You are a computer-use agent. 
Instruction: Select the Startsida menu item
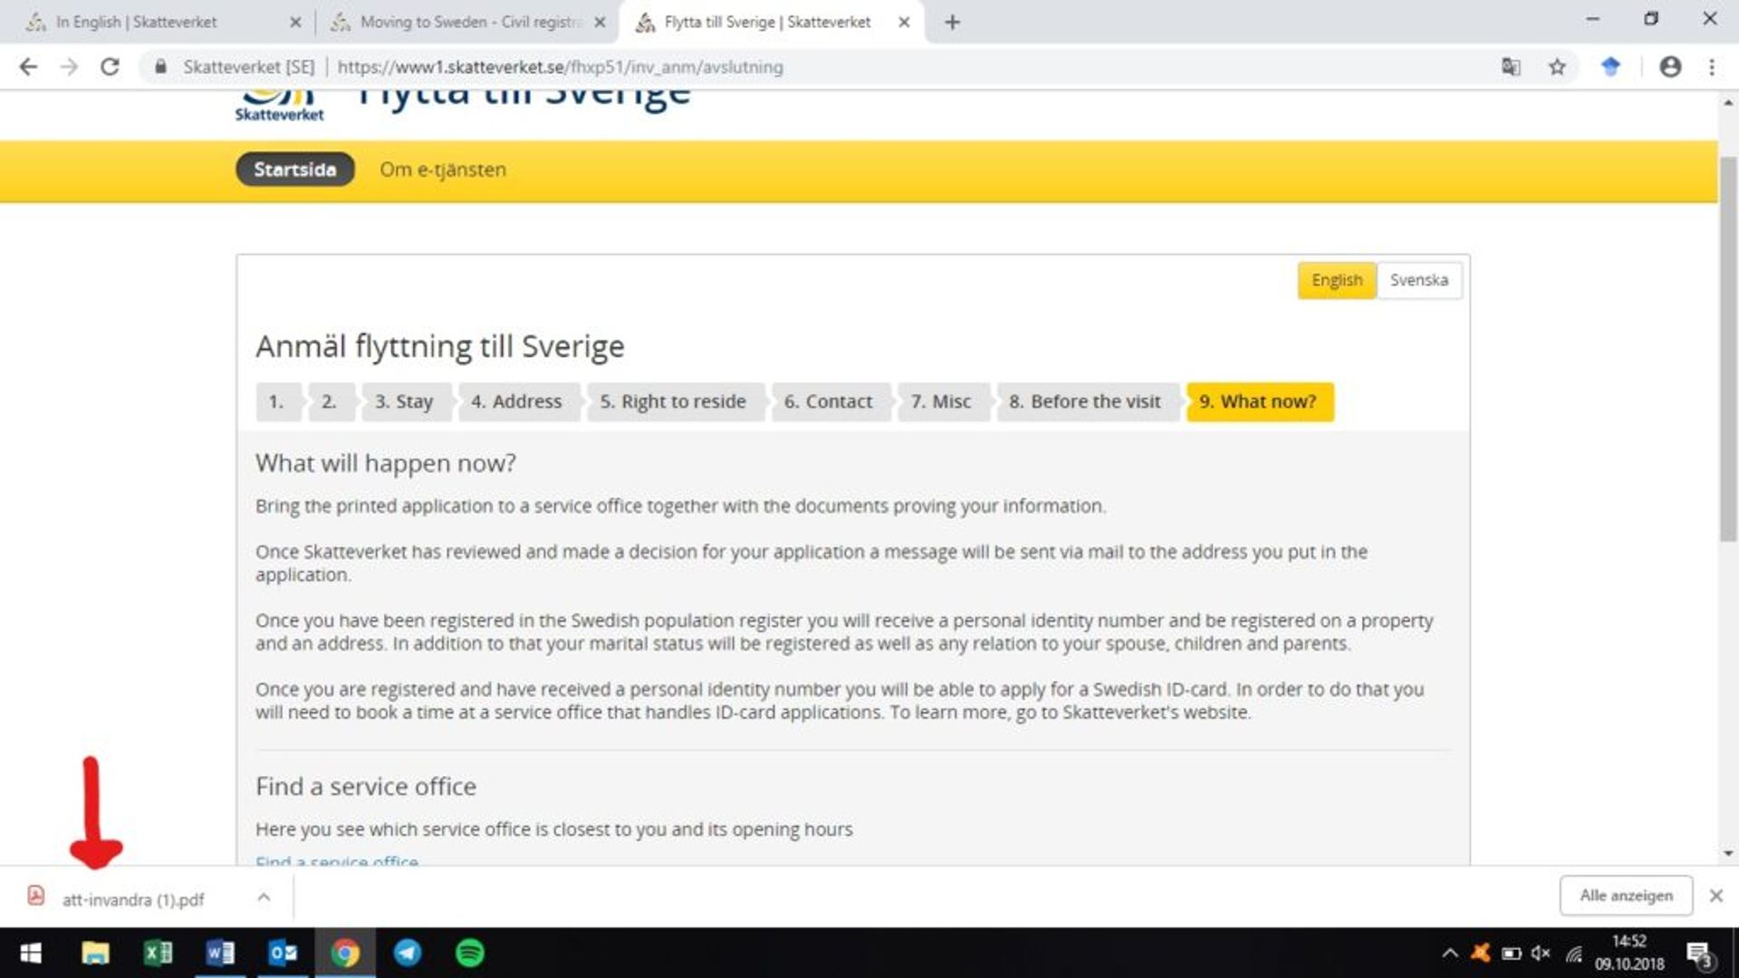coord(295,168)
